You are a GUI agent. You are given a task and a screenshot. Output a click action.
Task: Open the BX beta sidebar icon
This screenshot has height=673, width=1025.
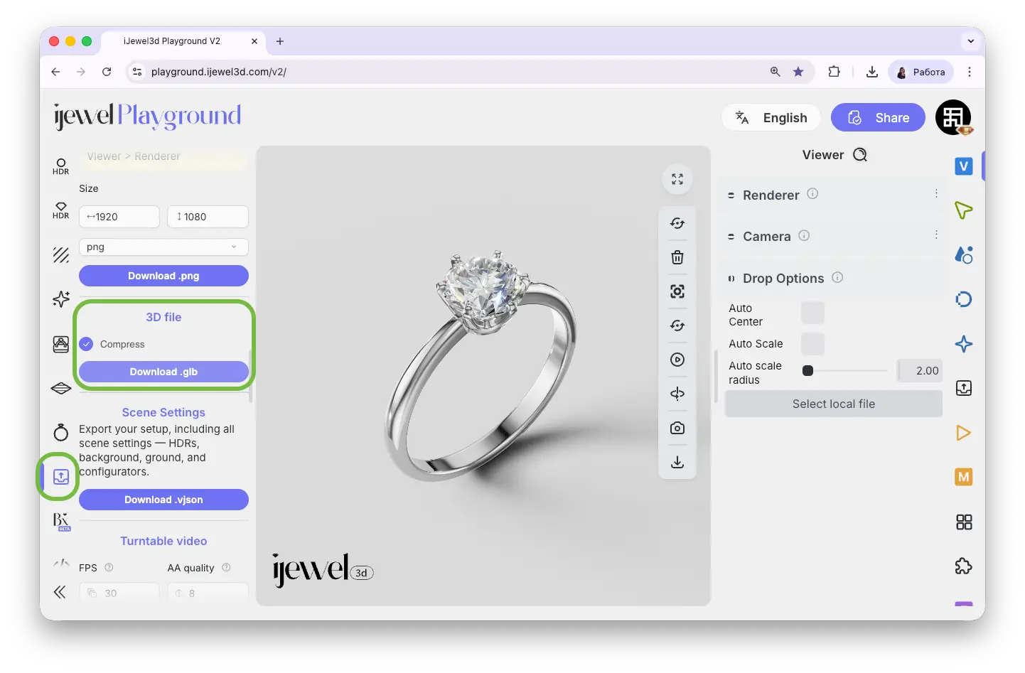[61, 522]
